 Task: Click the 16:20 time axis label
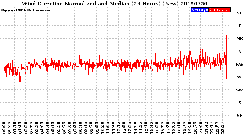[157, 128]
